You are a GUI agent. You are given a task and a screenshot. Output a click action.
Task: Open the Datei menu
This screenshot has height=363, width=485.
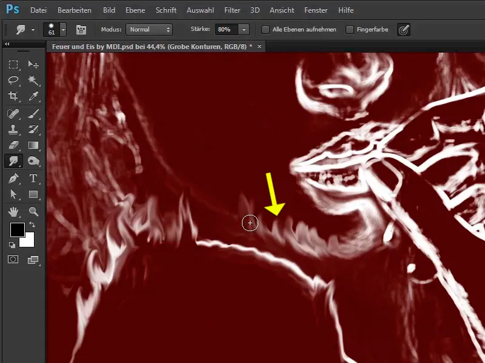pyautogui.click(x=38, y=10)
